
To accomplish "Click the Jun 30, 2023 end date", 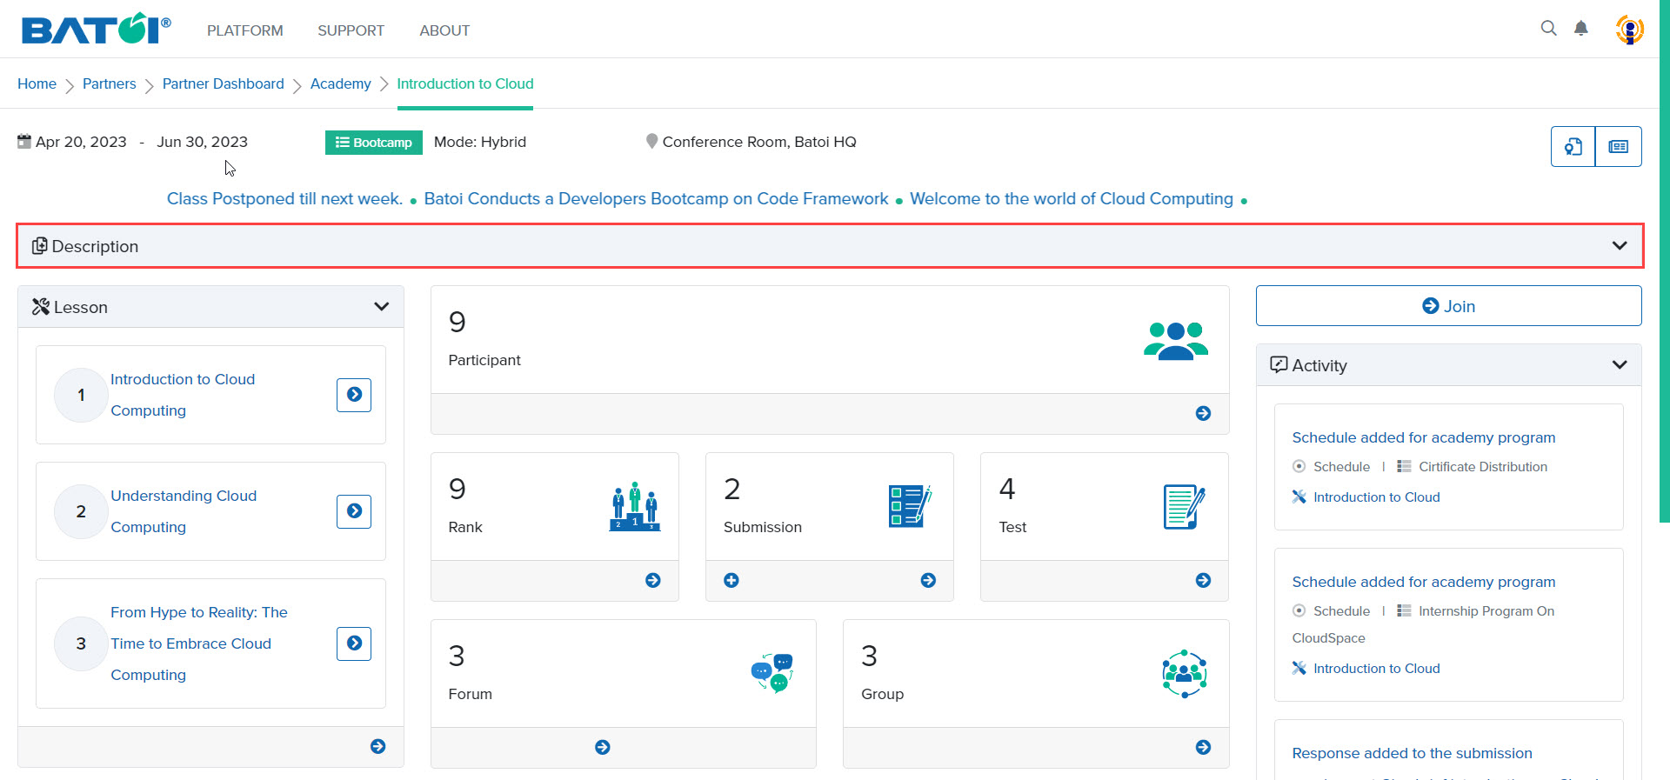I will click(202, 142).
